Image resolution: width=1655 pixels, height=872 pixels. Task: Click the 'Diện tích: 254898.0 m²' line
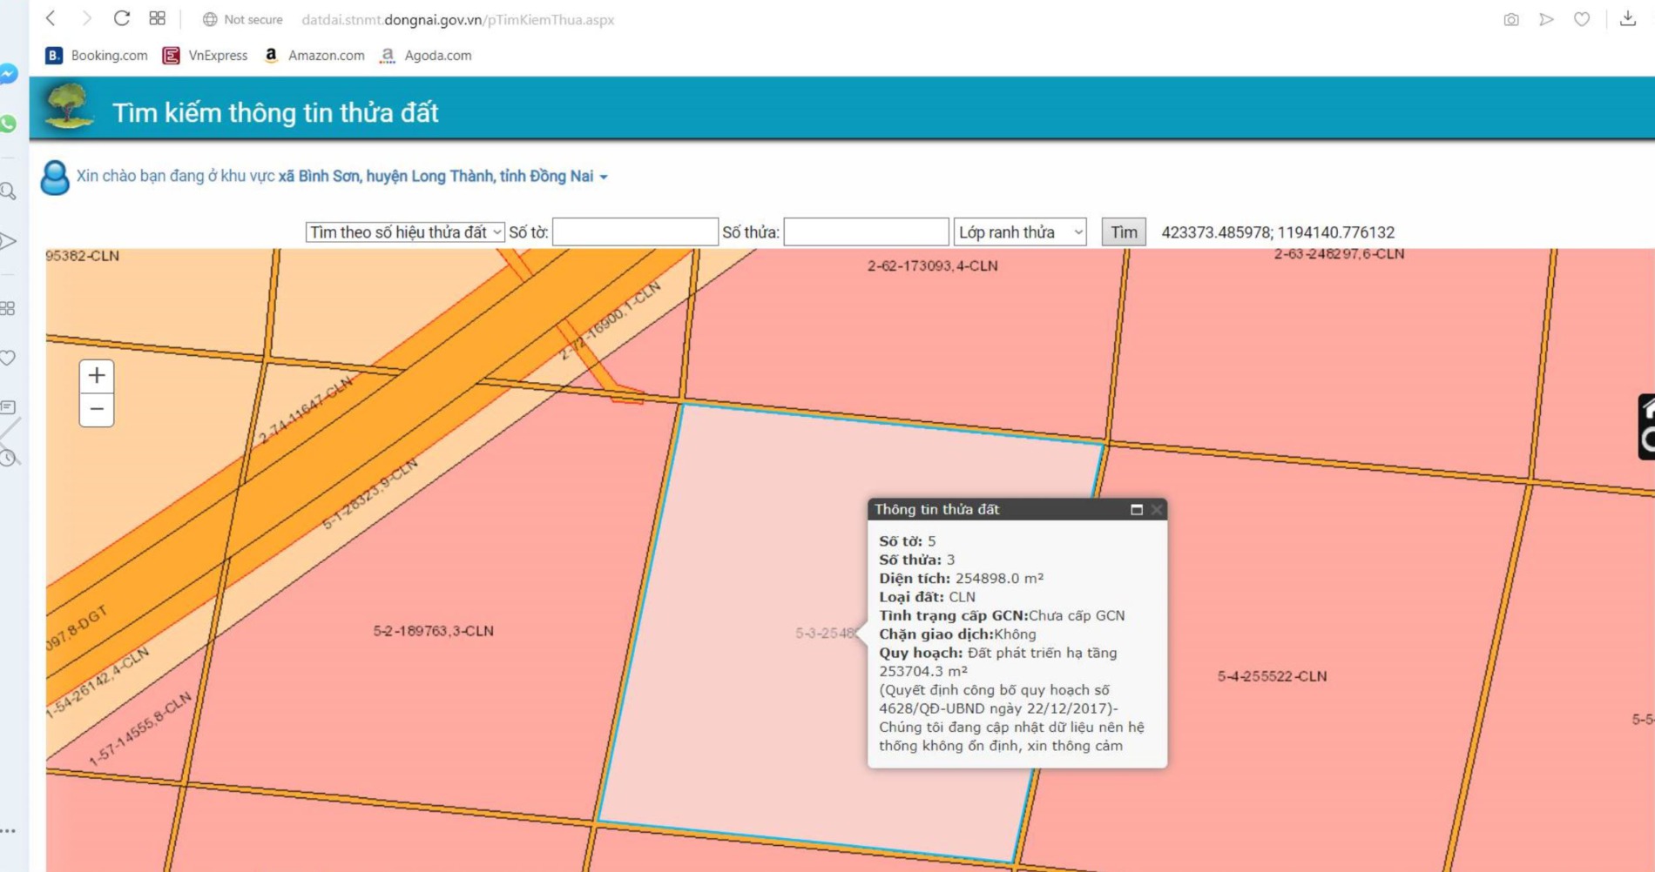[961, 578]
